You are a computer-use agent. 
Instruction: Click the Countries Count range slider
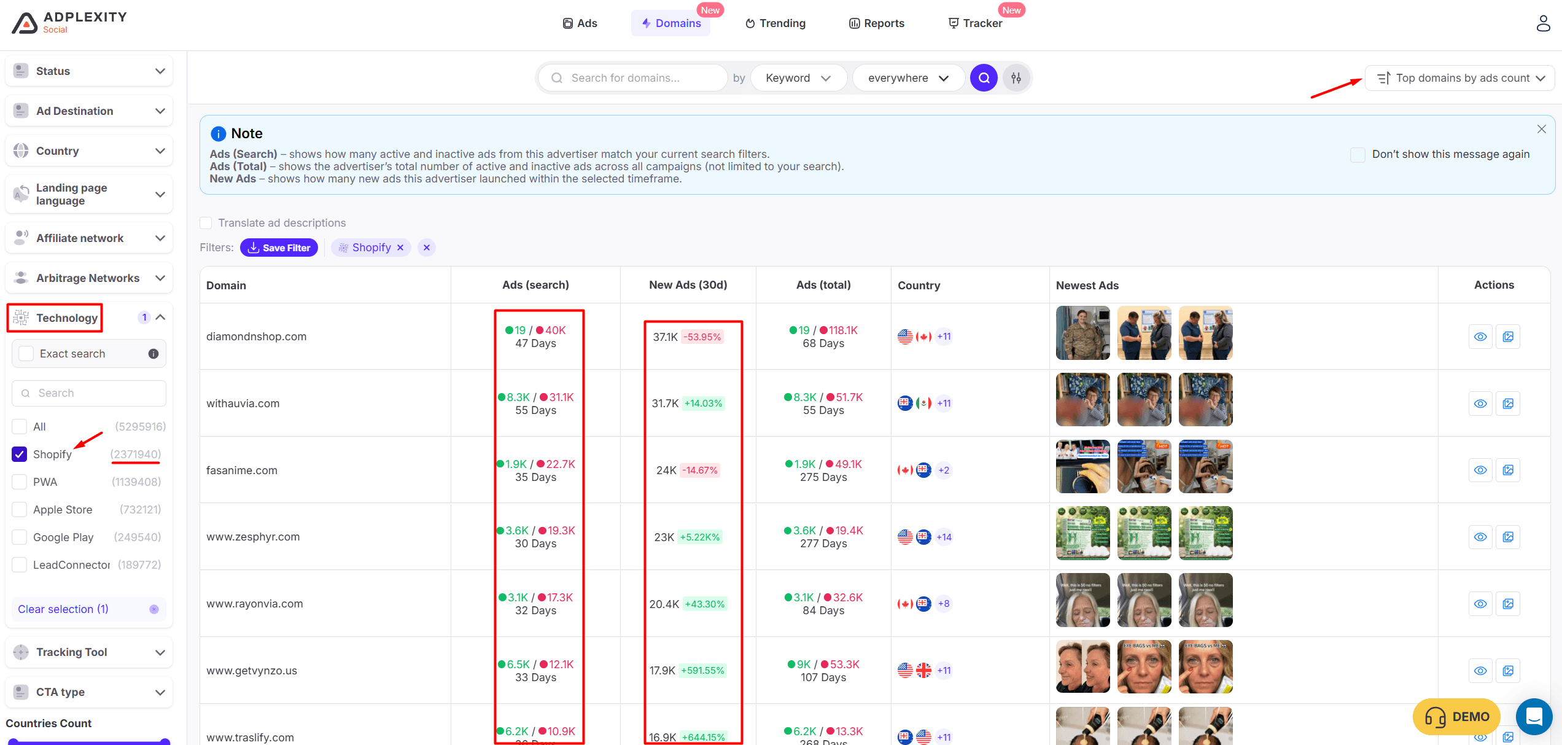[89, 741]
